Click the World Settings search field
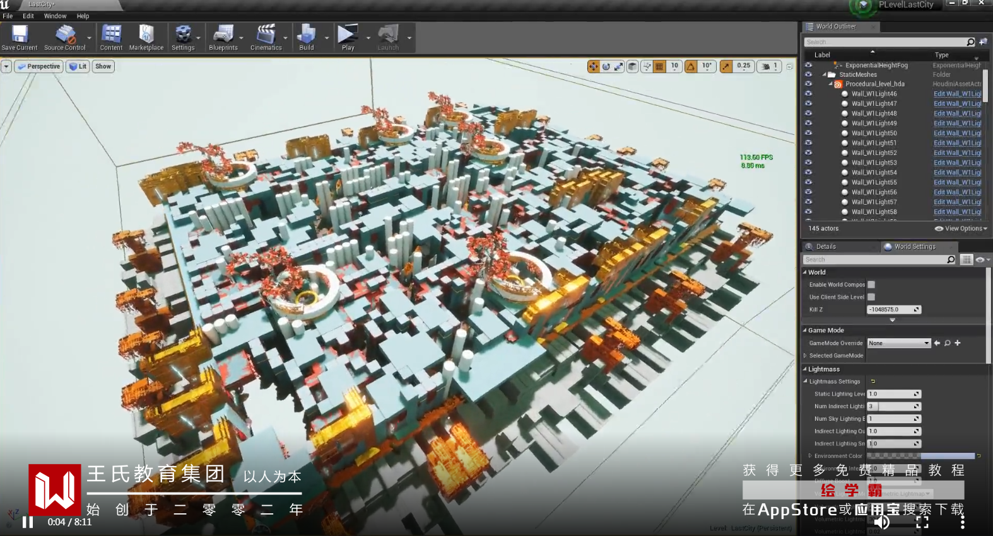The width and height of the screenshot is (993, 536). (880, 259)
